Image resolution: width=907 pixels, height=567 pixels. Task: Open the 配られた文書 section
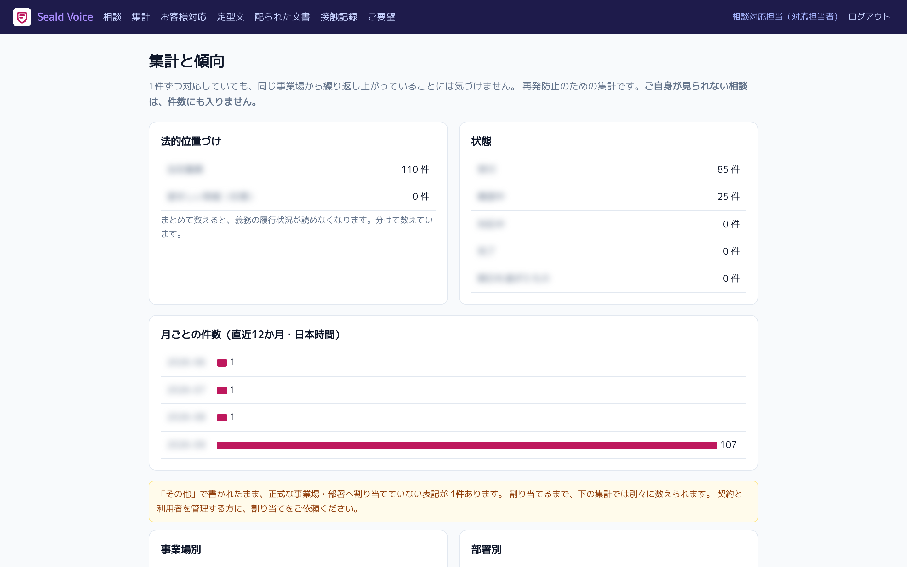coord(282,17)
